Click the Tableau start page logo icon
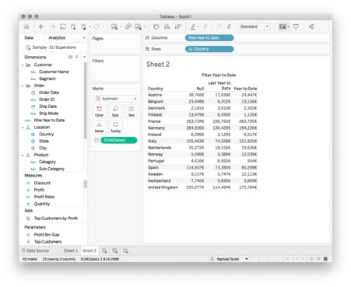 point(26,26)
